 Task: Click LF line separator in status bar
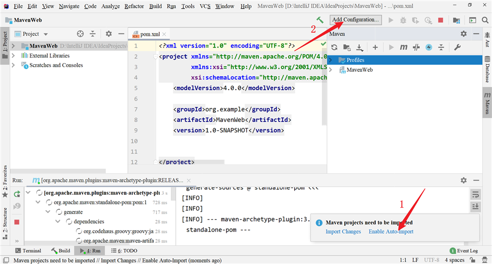[415, 260]
